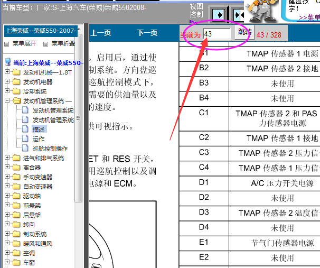Go to next page with 下一页
Screen dimensions: 320x268
(x=147, y=33)
